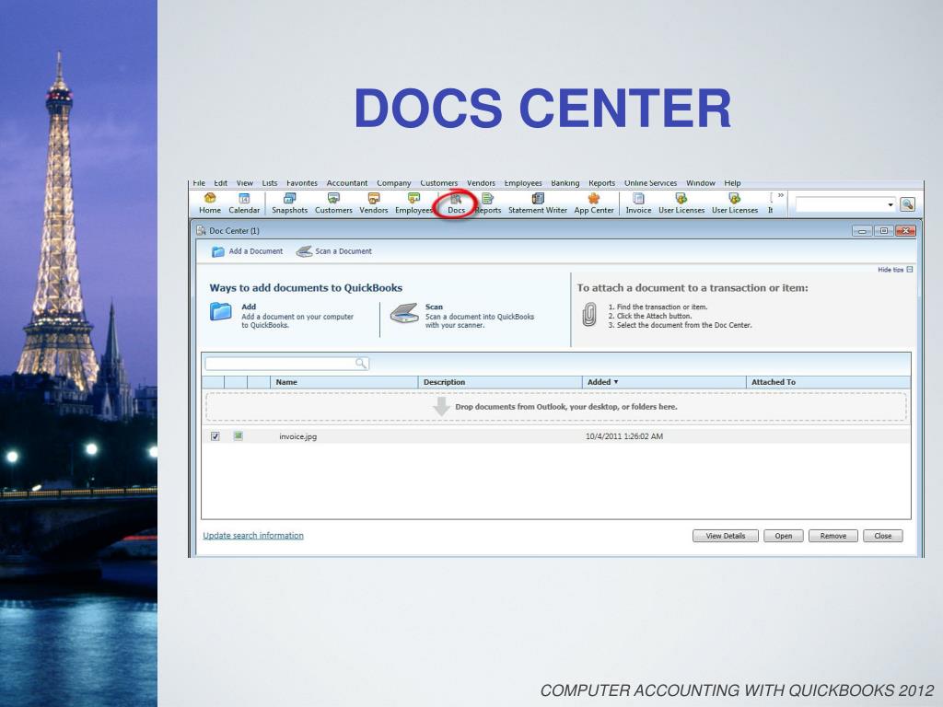Open the App Center toolbar icon

594,203
